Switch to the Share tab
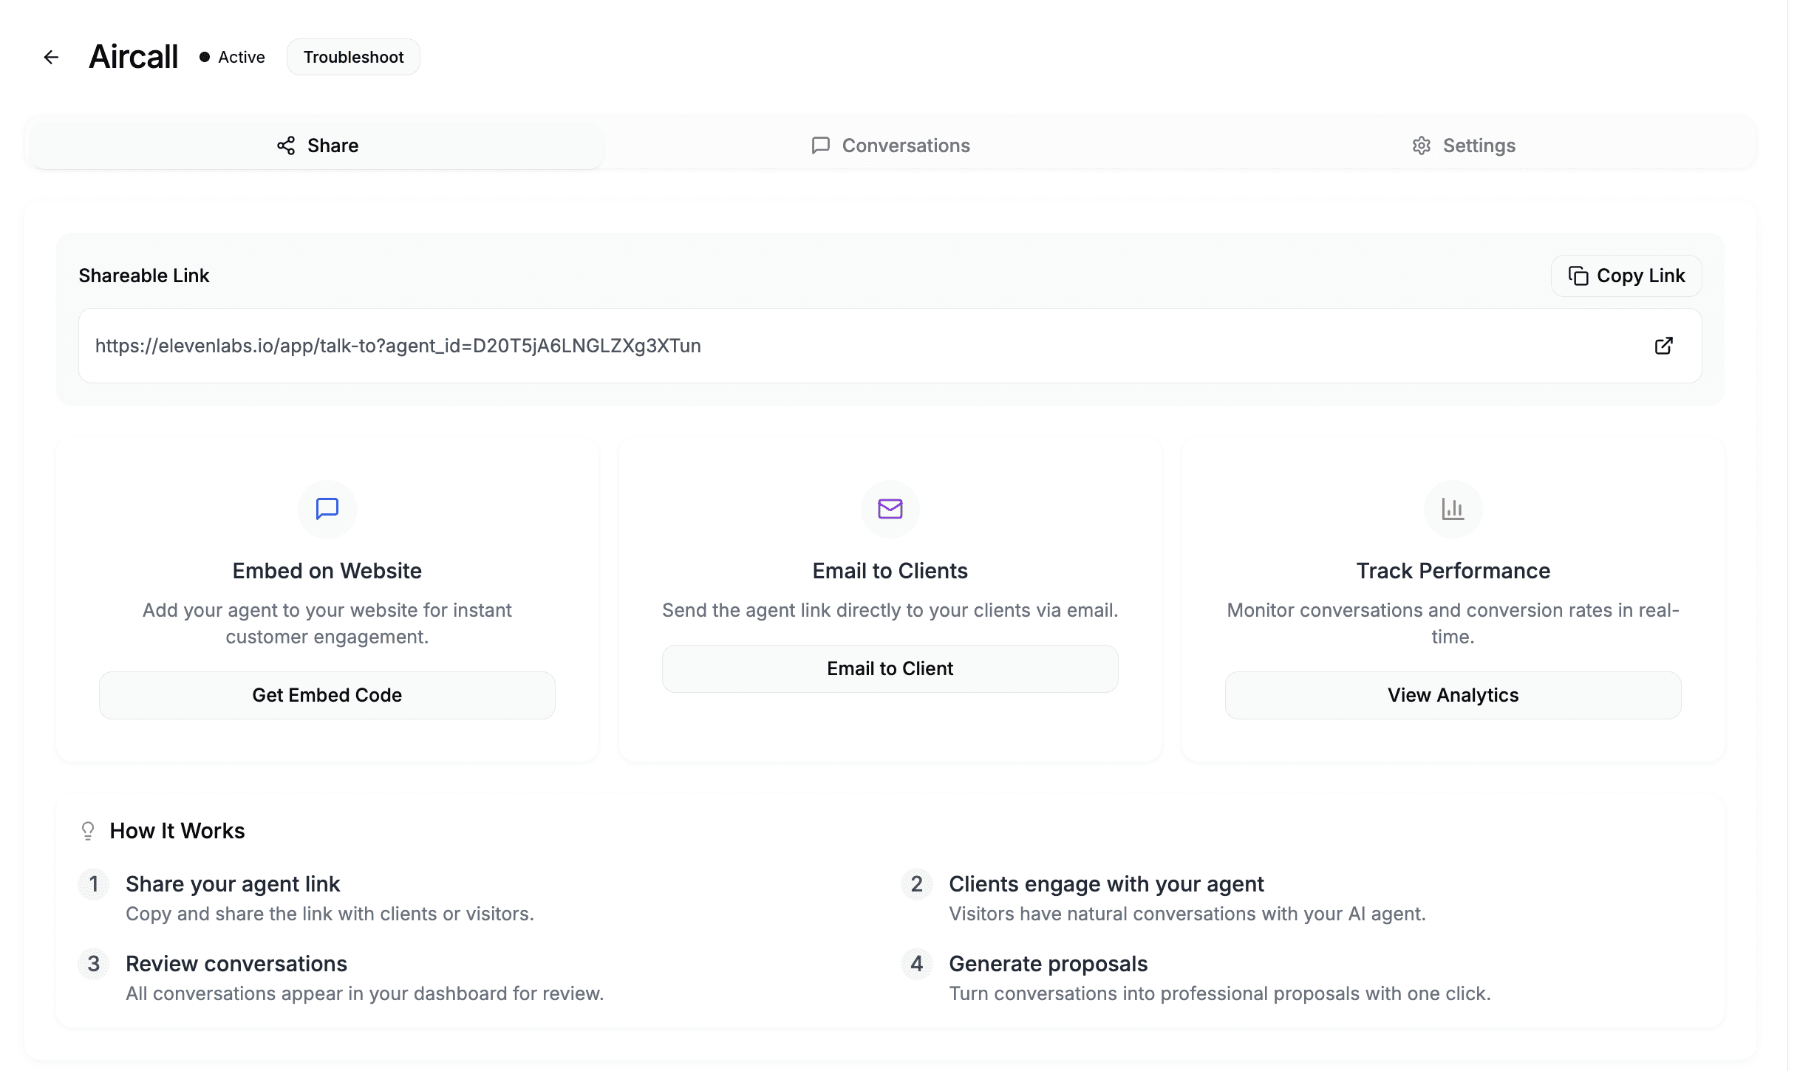1797x1071 pixels. point(317,146)
